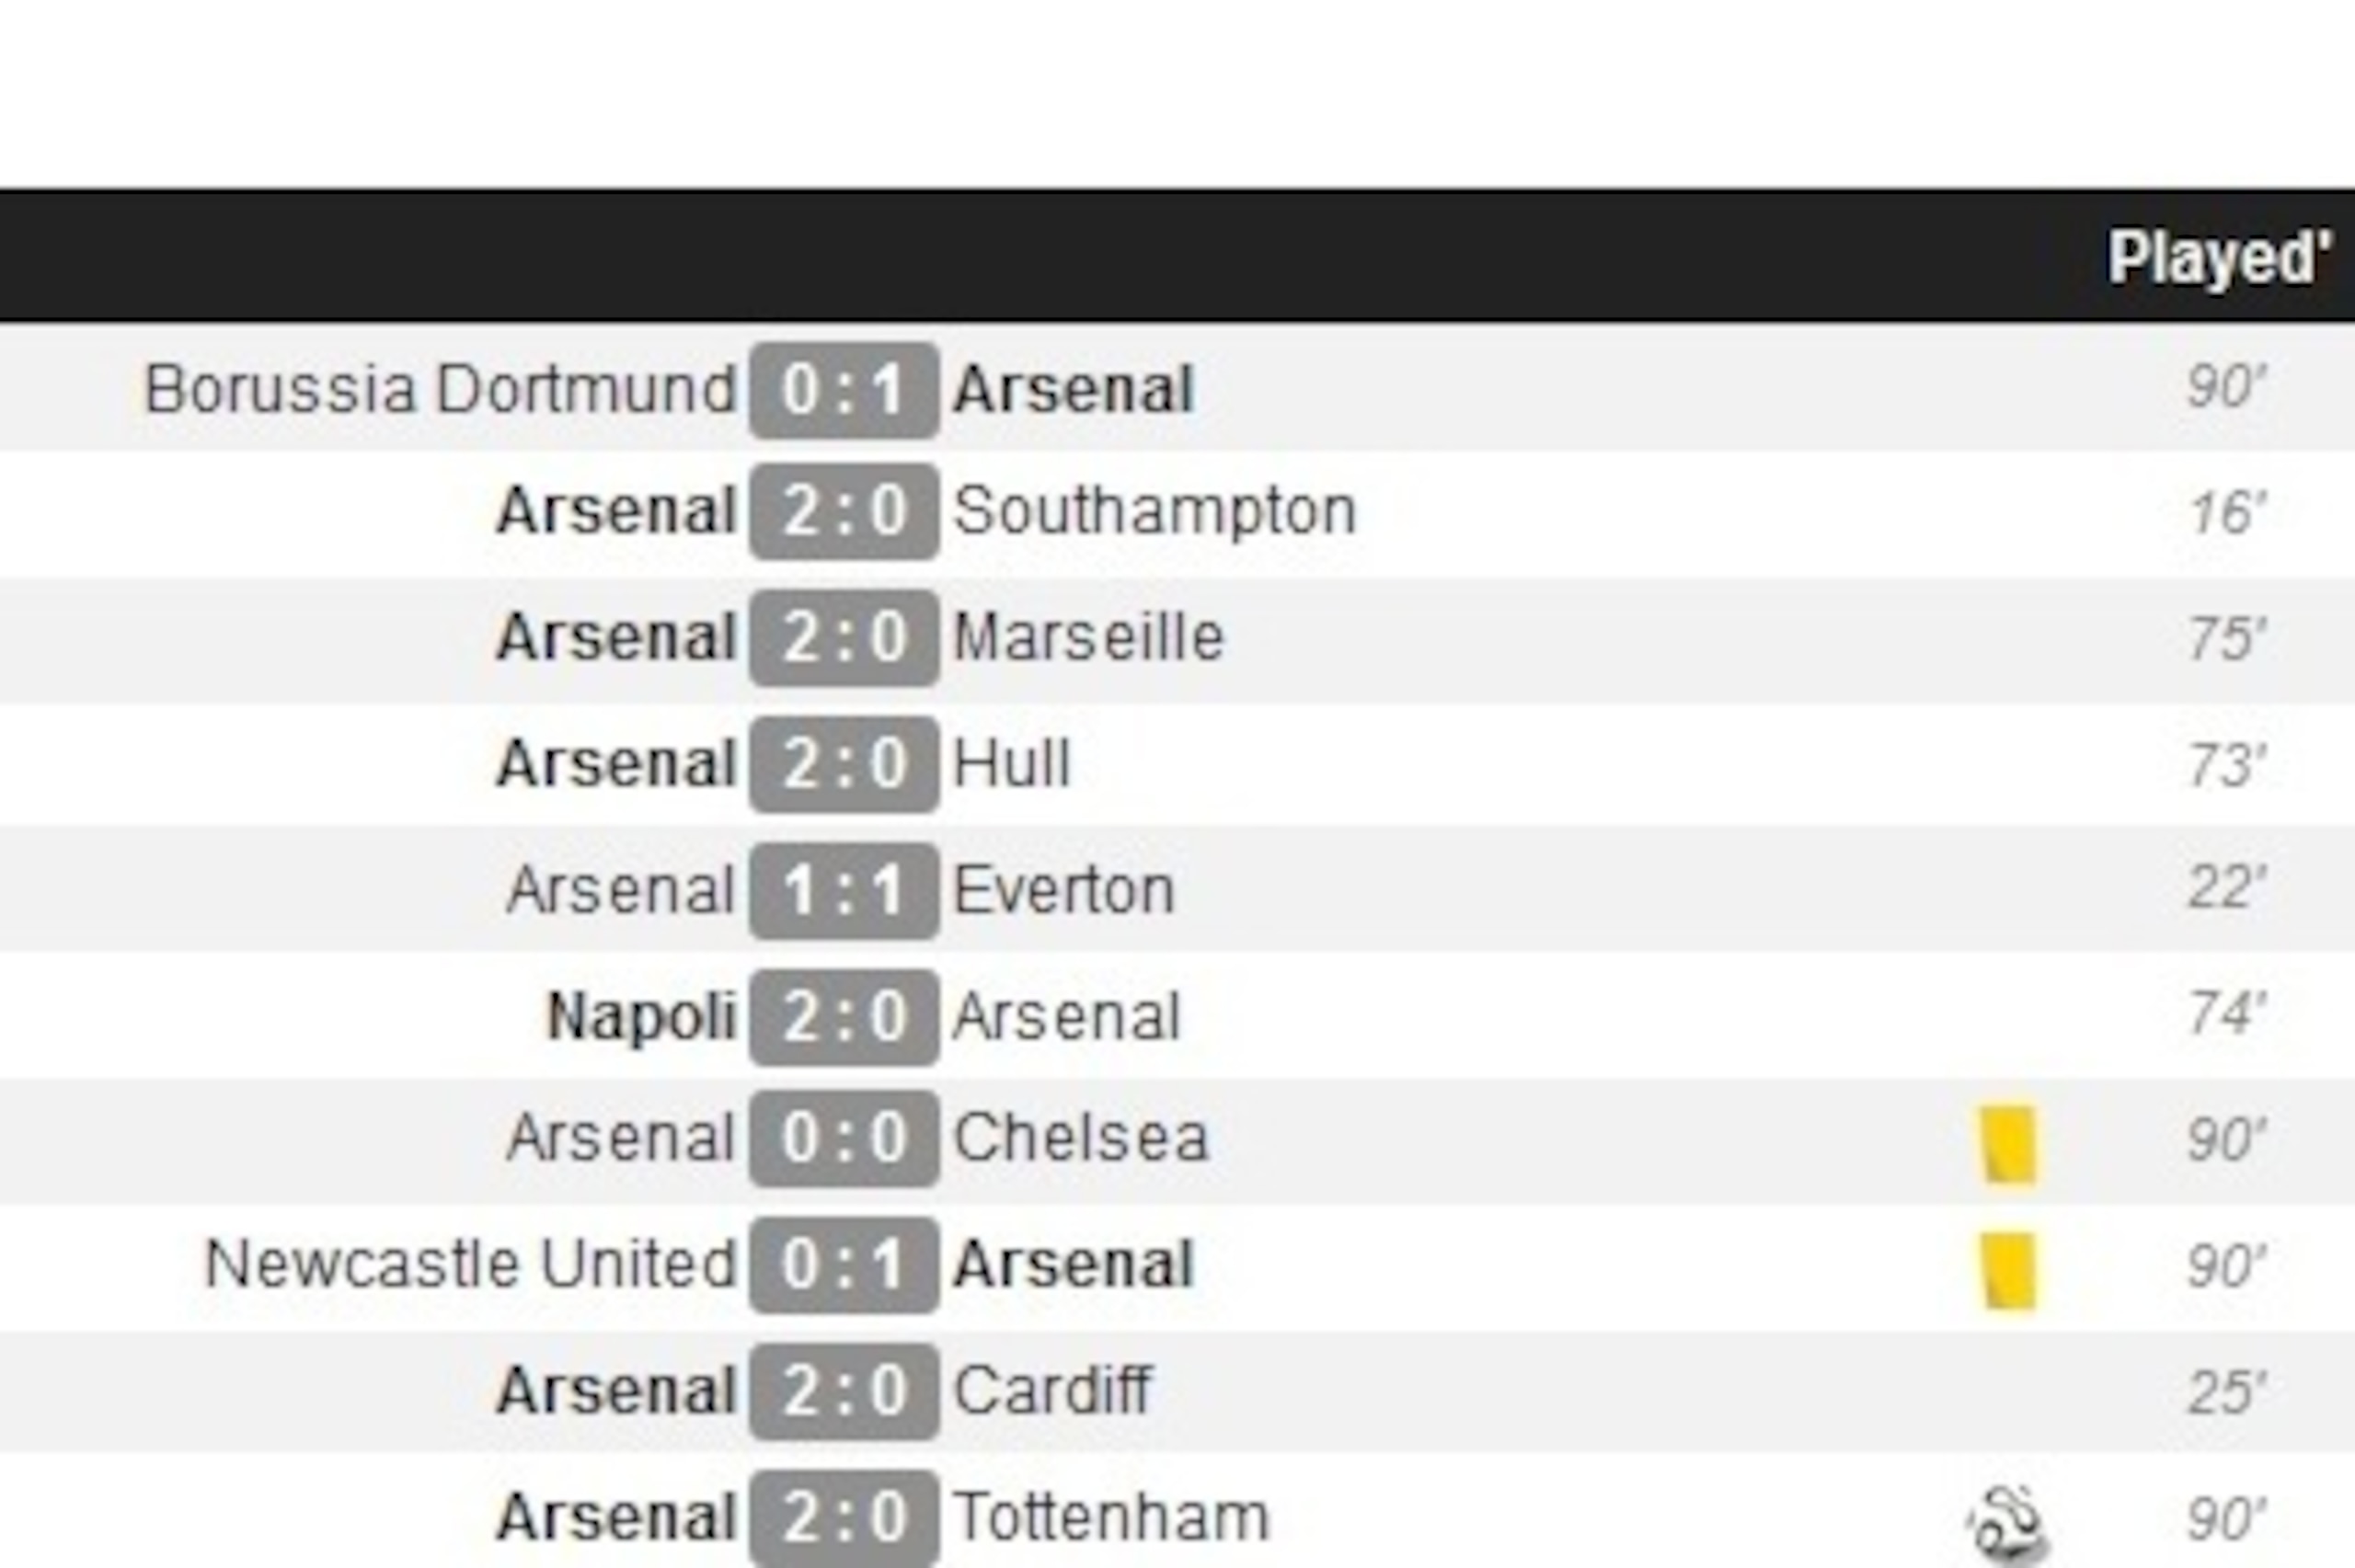Open the Tottenham team link
The image size is (2355, 1568).
tap(1111, 1517)
